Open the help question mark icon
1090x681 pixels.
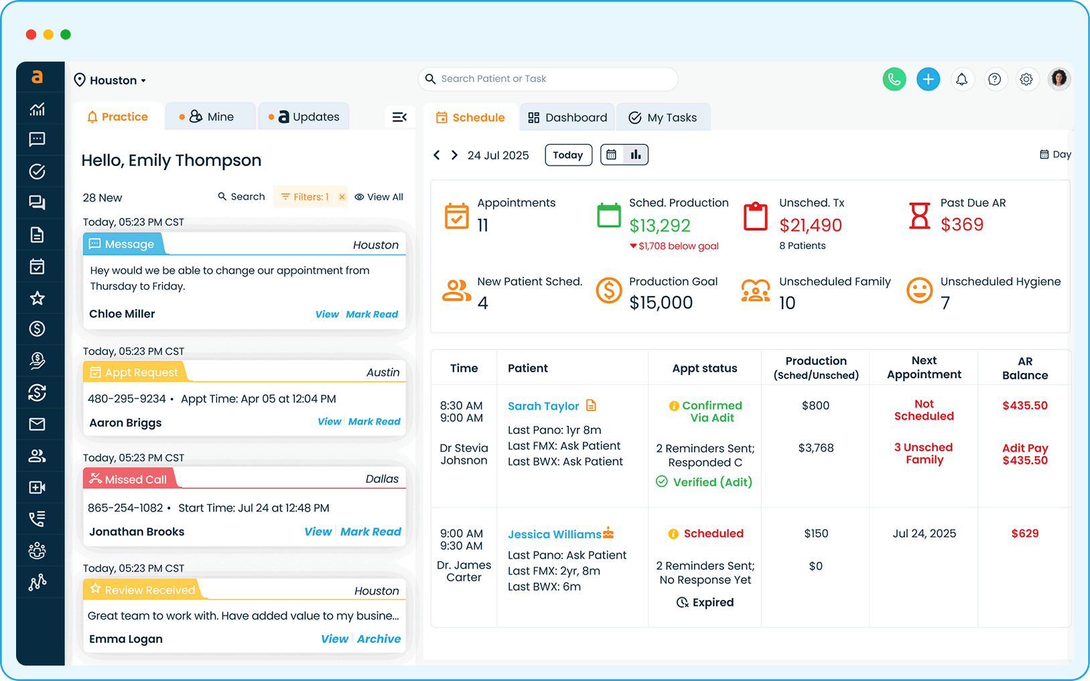[x=995, y=80]
